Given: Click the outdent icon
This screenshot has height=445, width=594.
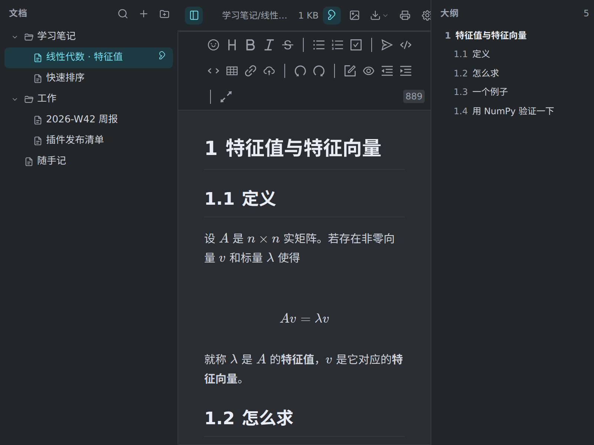Looking at the screenshot, I should tap(387, 71).
